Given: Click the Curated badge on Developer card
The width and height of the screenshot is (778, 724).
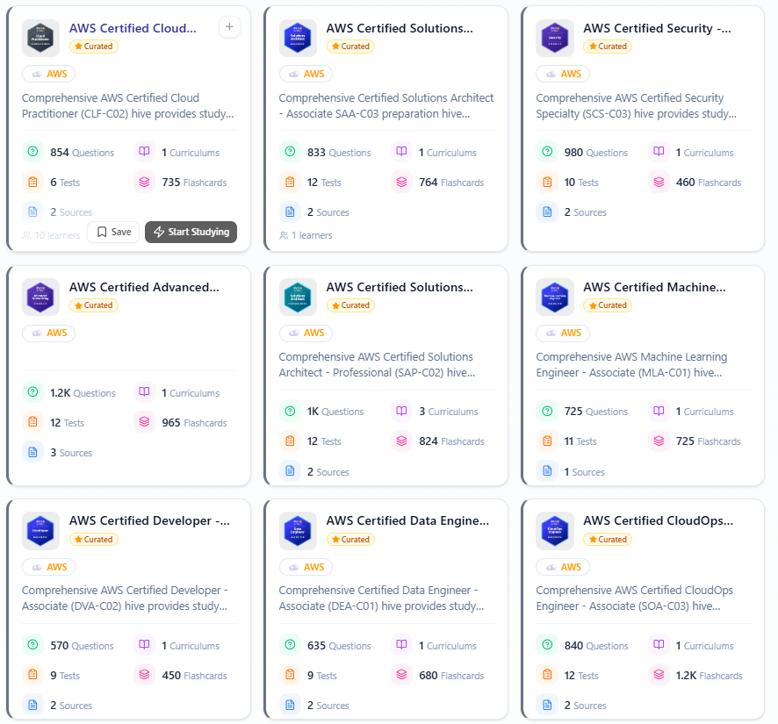Looking at the screenshot, I should pos(94,540).
